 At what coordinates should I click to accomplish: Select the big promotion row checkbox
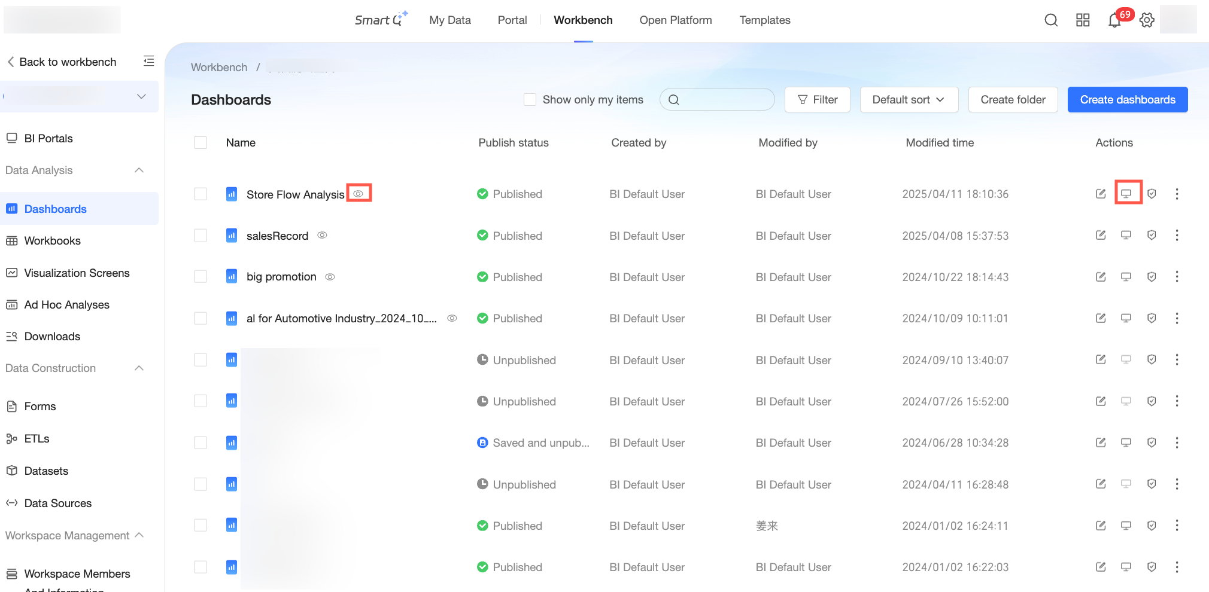201,276
